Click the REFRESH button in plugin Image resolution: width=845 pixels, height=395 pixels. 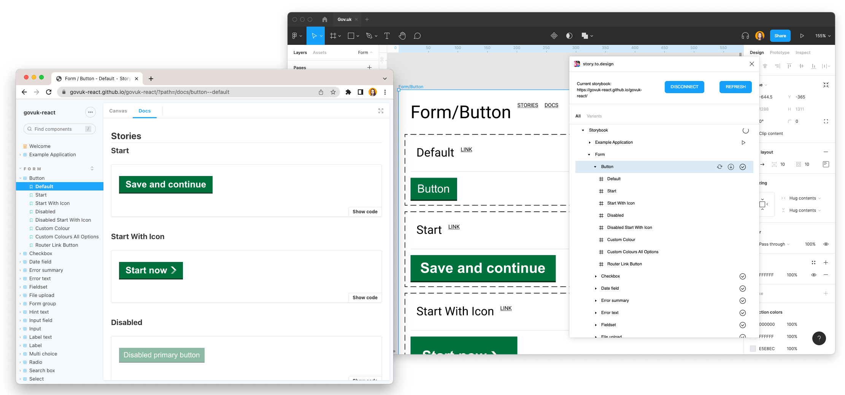(735, 87)
